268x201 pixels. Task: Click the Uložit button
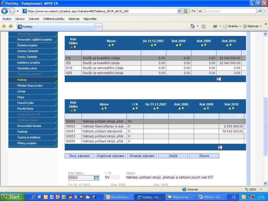pos(173,156)
